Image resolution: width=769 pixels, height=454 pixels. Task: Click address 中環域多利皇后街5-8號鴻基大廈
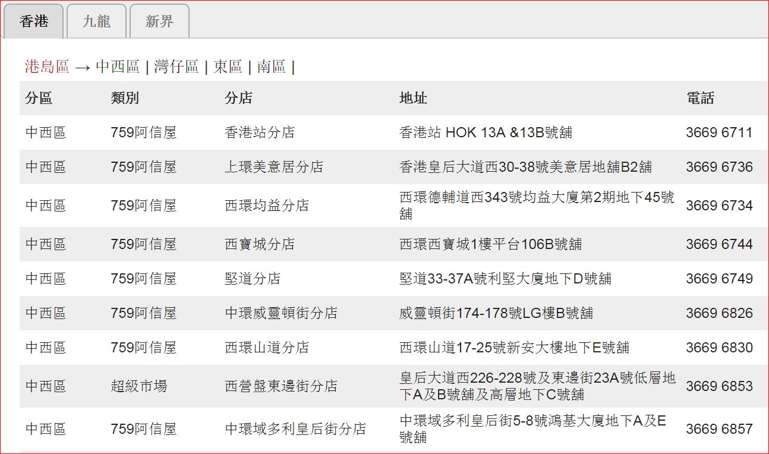coord(533,429)
